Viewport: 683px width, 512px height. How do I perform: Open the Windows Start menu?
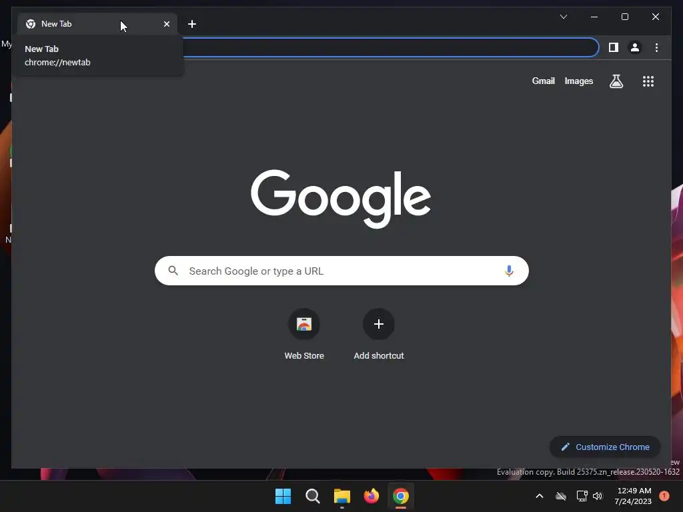pyautogui.click(x=283, y=496)
